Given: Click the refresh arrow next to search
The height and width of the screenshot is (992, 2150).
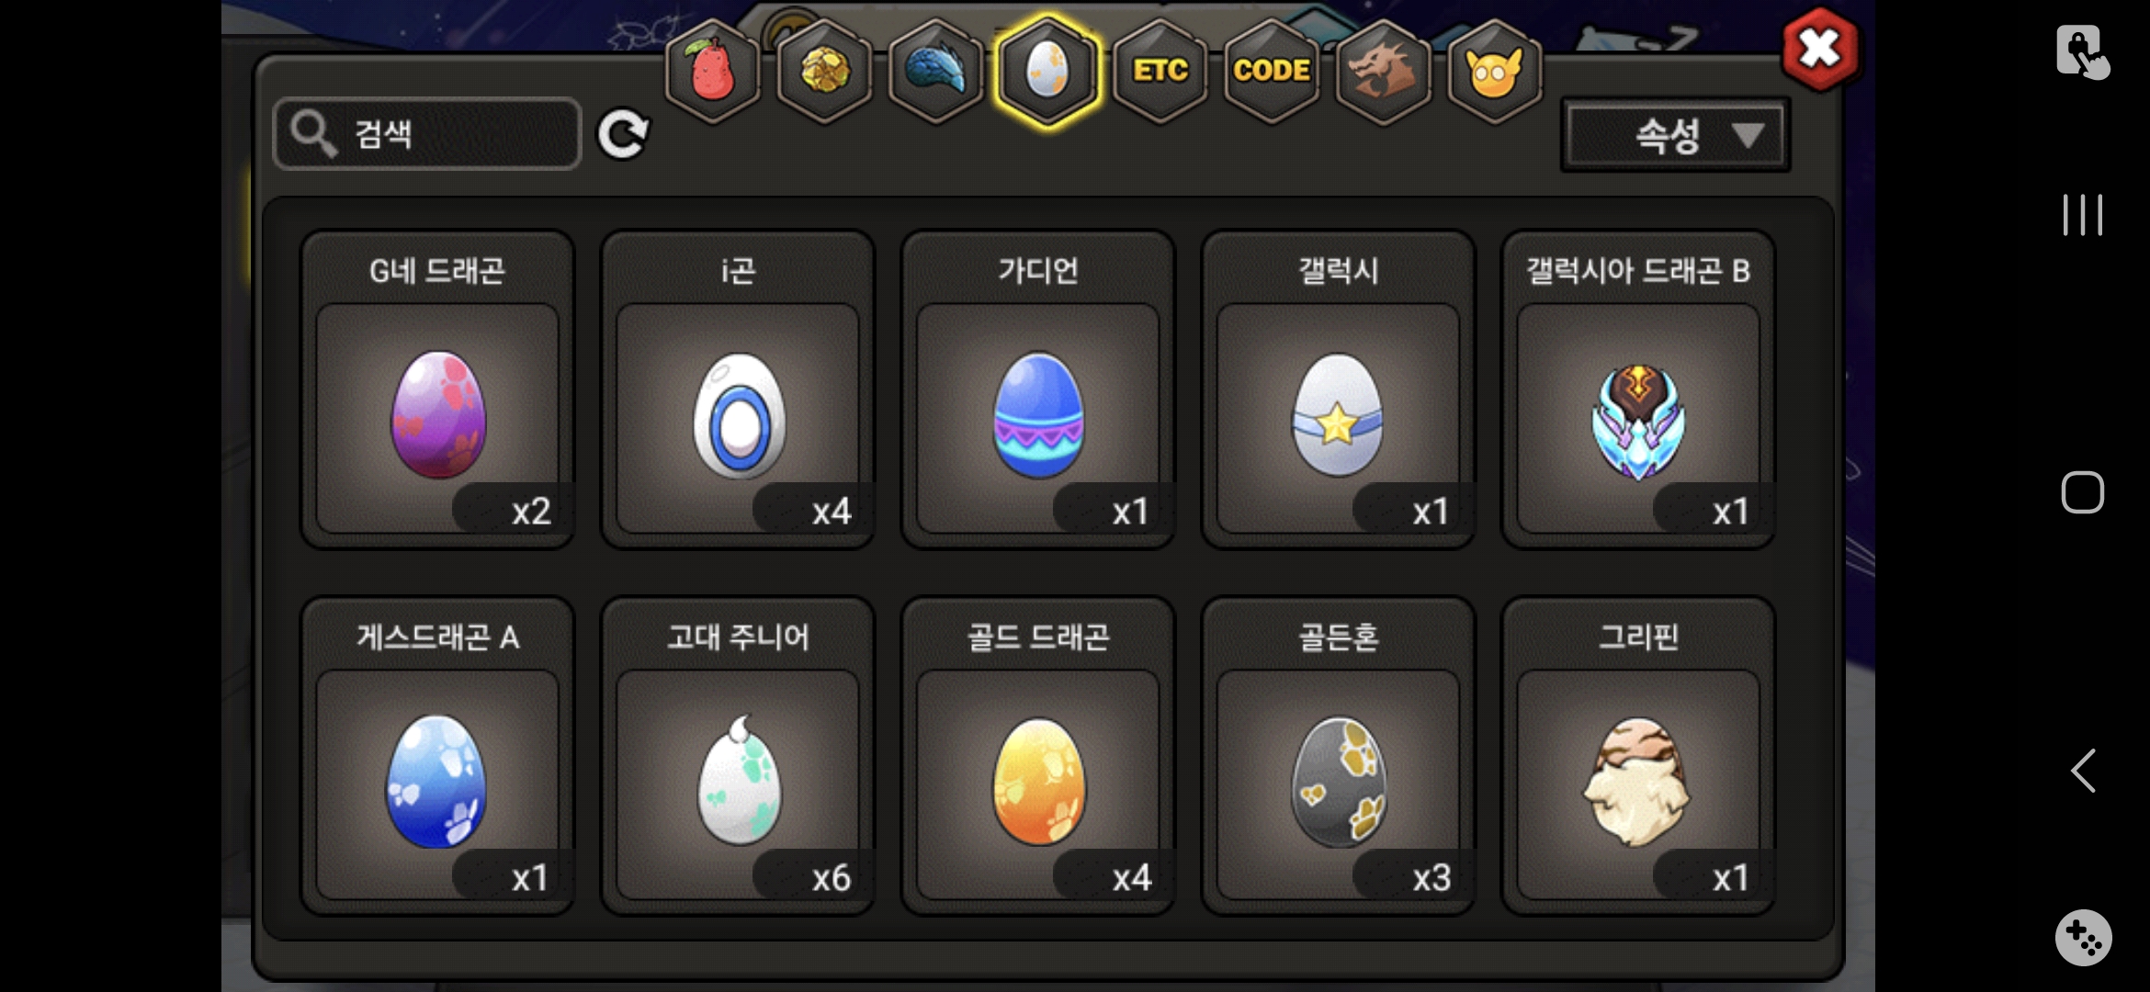Looking at the screenshot, I should click(623, 135).
